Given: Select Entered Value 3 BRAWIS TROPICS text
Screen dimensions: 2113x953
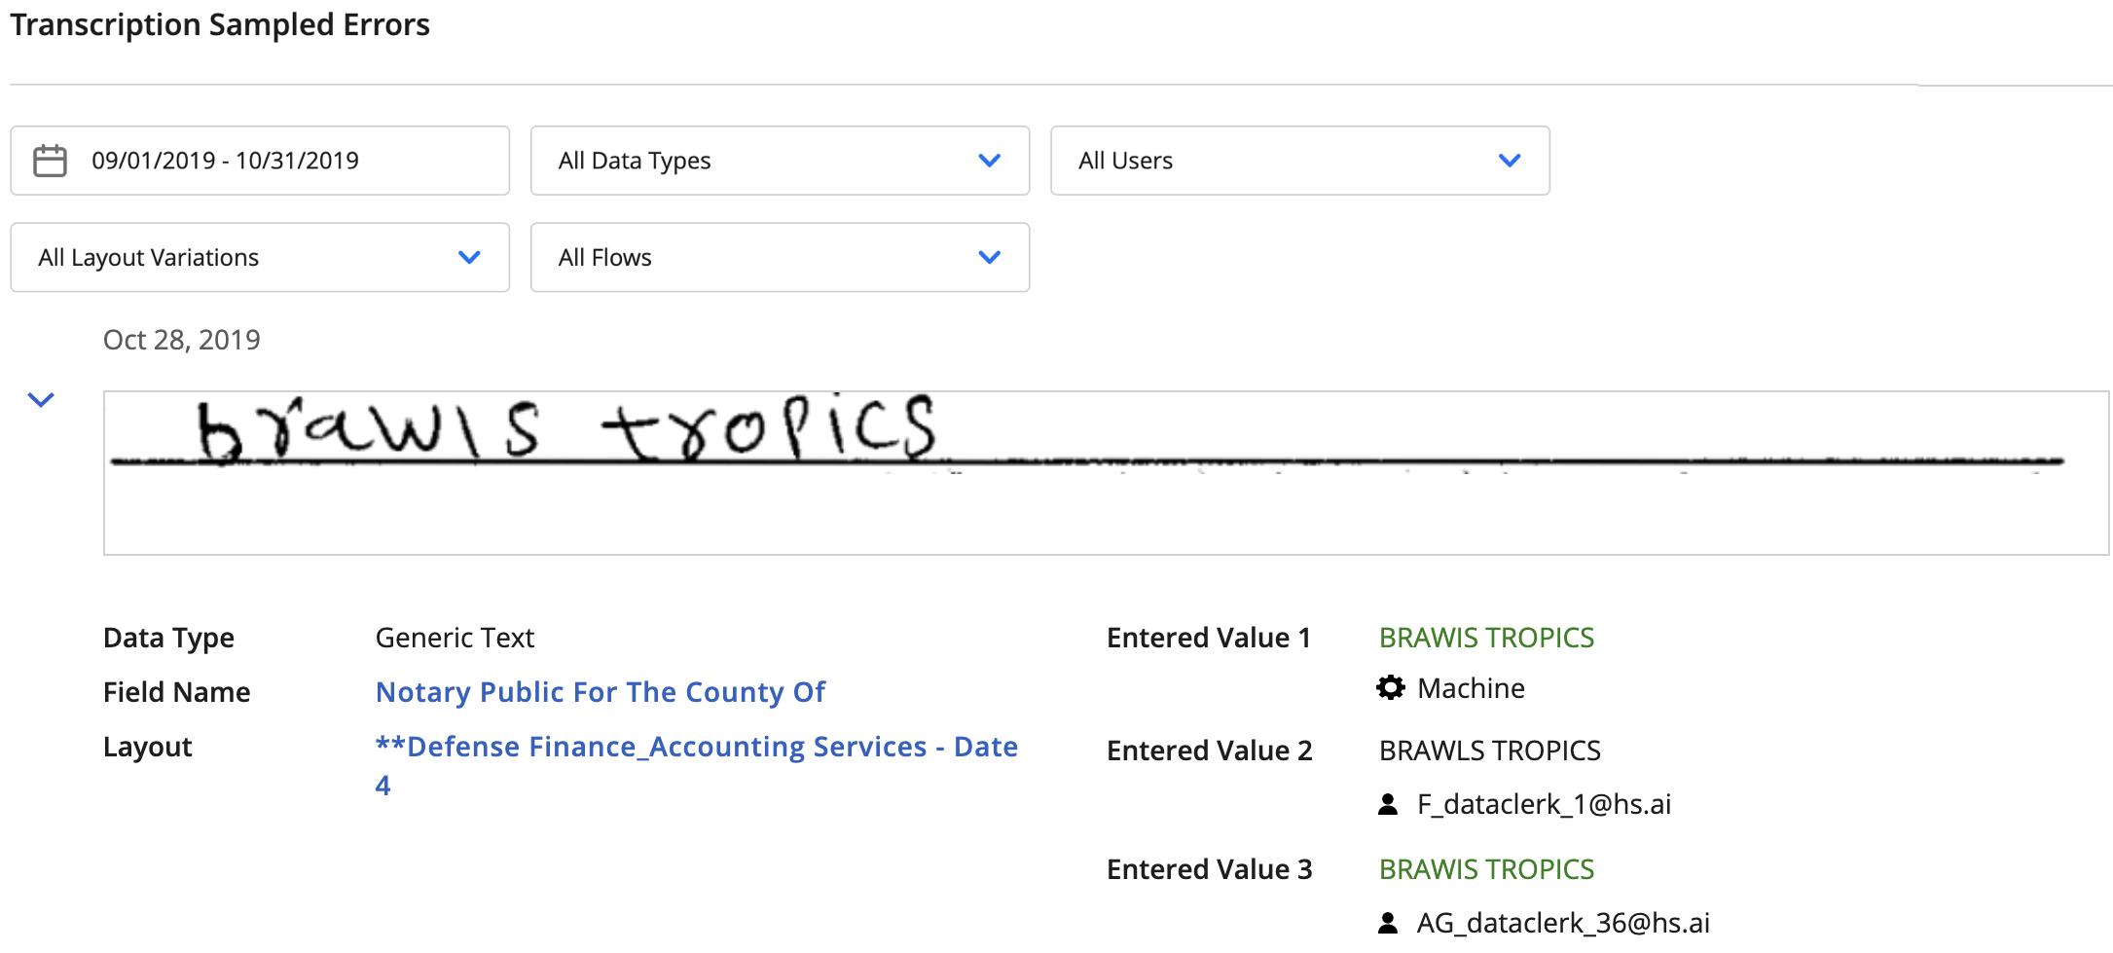Looking at the screenshot, I should tap(1486, 869).
